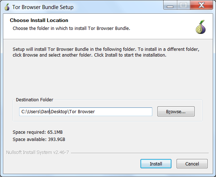Click the 'Choose the folder in which to install' subtitle

(x=71, y=28)
